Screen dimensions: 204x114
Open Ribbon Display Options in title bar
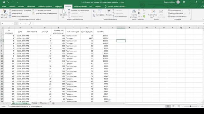pos(184,2)
